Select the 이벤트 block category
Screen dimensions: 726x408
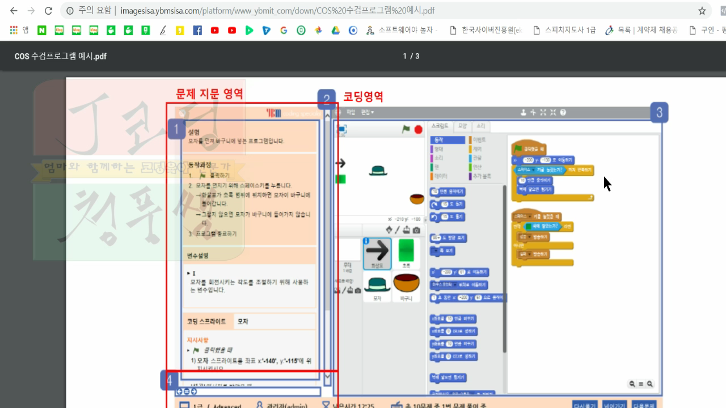point(478,139)
